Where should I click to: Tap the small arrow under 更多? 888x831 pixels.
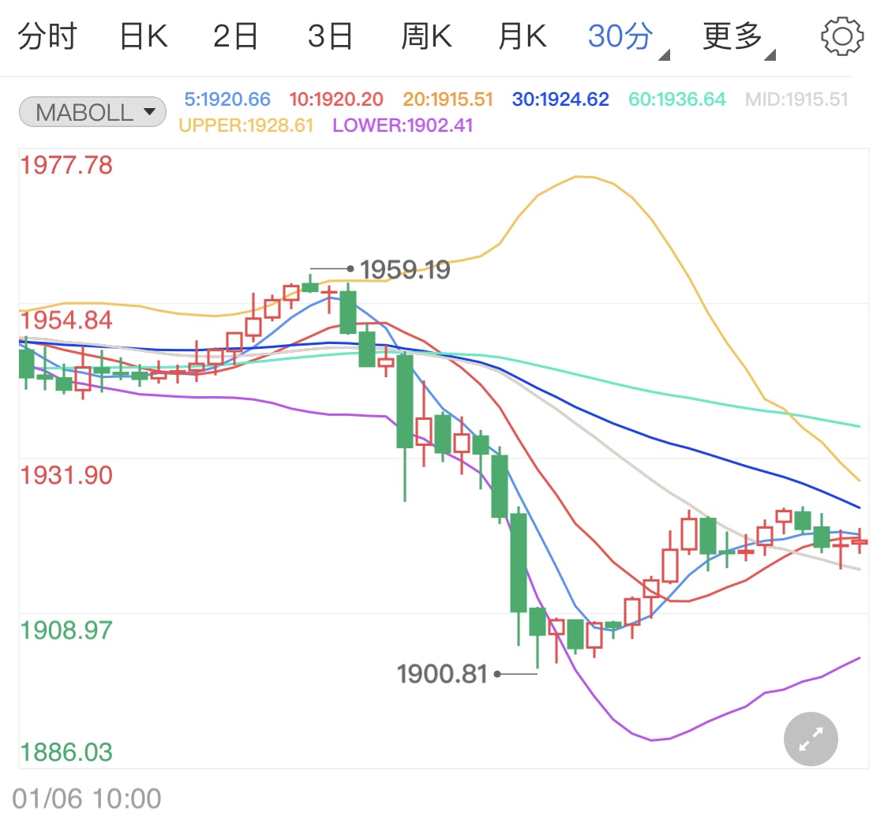click(x=771, y=54)
